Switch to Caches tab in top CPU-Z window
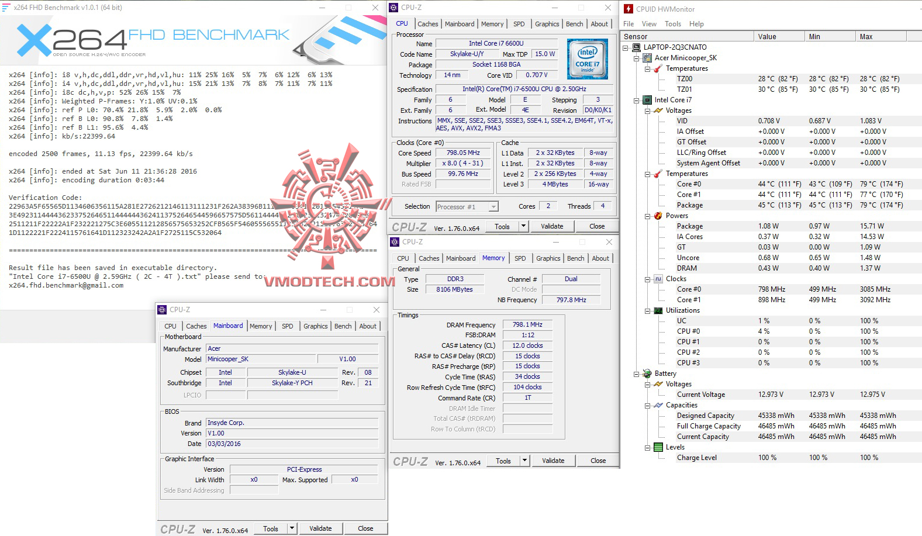This screenshot has height=536, width=922. coord(427,24)
